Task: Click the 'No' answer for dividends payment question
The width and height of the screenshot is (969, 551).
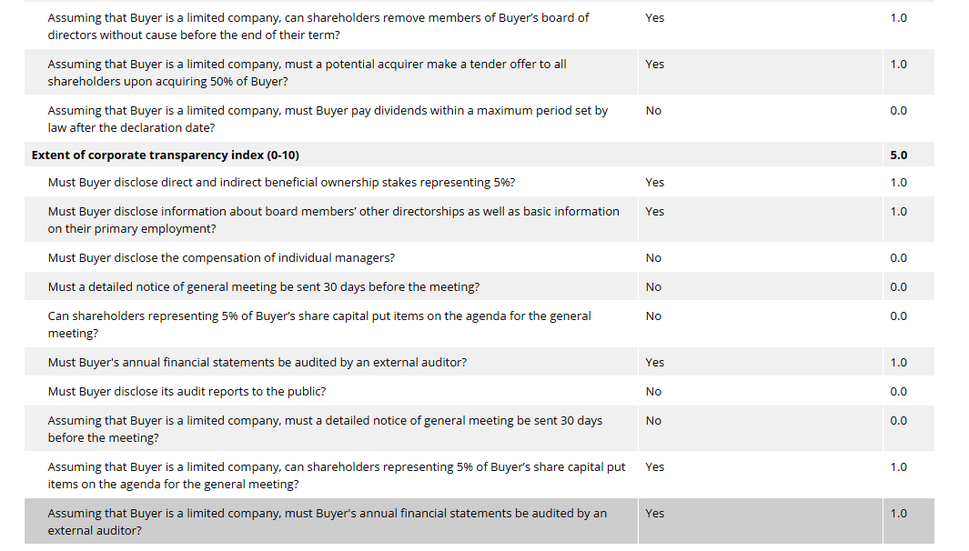Action: [653, 111]
